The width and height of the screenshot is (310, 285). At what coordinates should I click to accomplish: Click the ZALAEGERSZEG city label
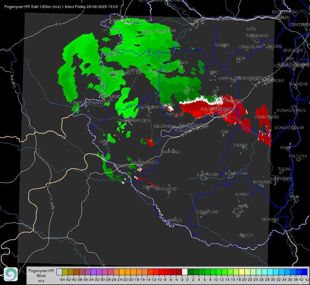click(x=134, y=120)
